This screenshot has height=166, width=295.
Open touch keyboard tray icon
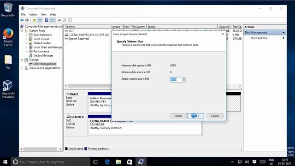262,162
